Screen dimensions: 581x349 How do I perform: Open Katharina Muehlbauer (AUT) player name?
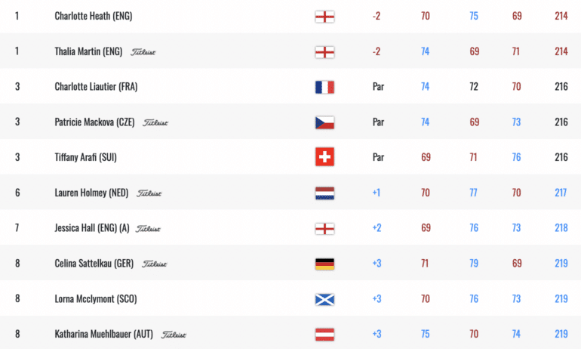pyautogui.click(x=104, y=334)
